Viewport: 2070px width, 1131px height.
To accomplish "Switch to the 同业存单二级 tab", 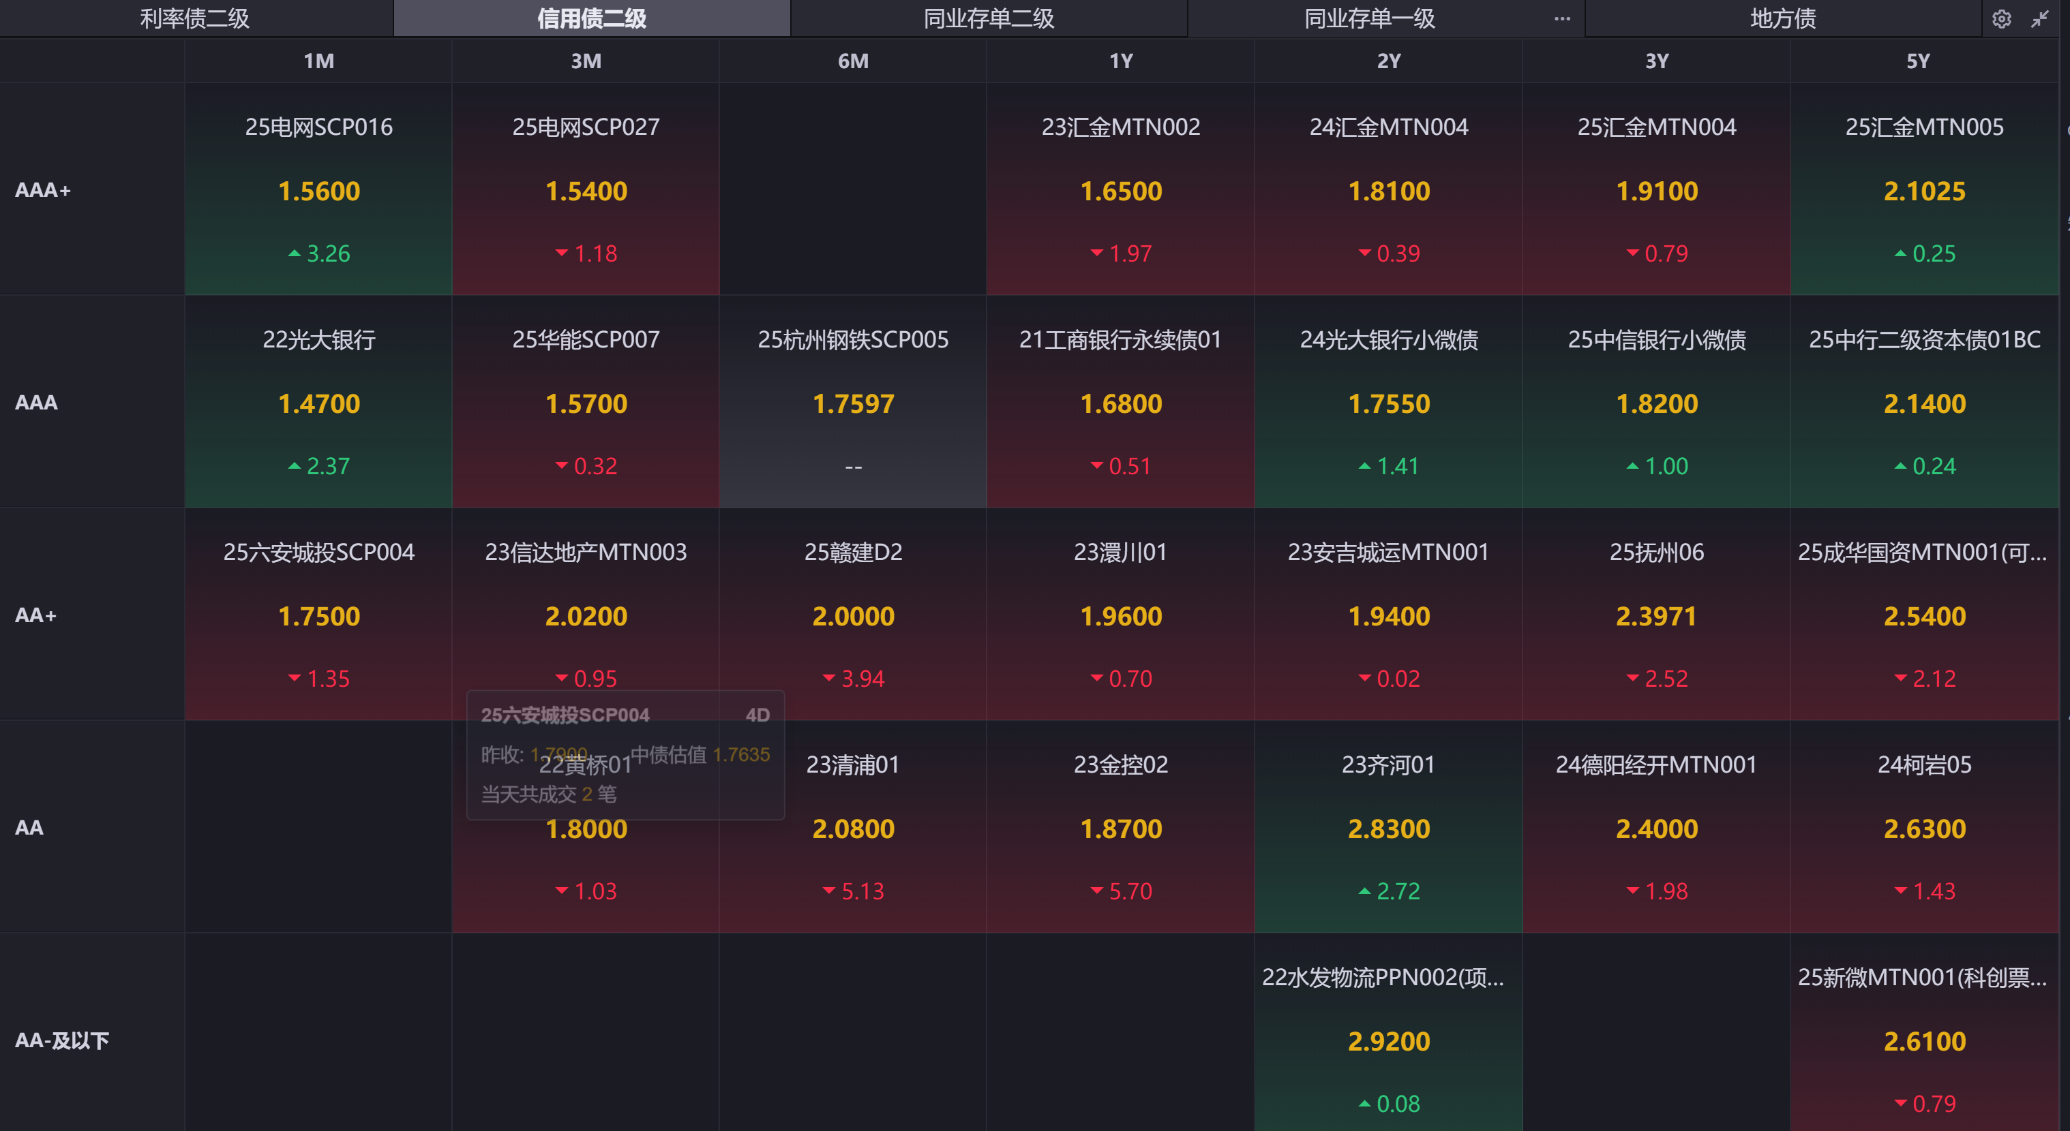I will [989, 18].
